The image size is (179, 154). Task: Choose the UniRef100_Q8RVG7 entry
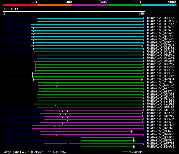(x=161, y=43)
